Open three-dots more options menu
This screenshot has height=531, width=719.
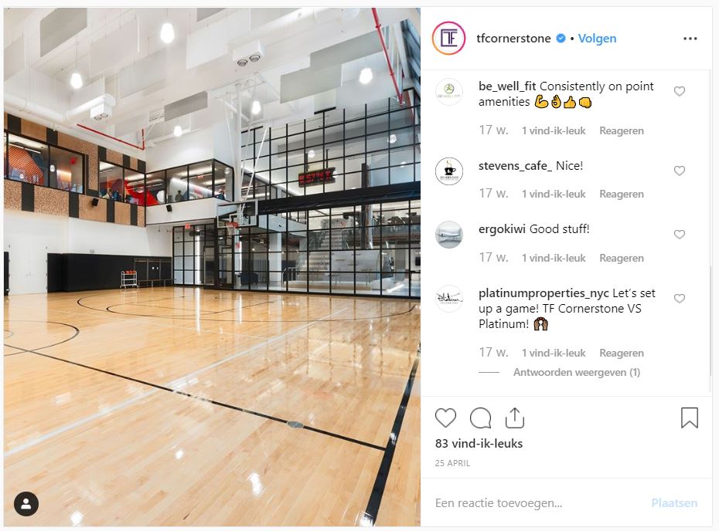(690, 39)
